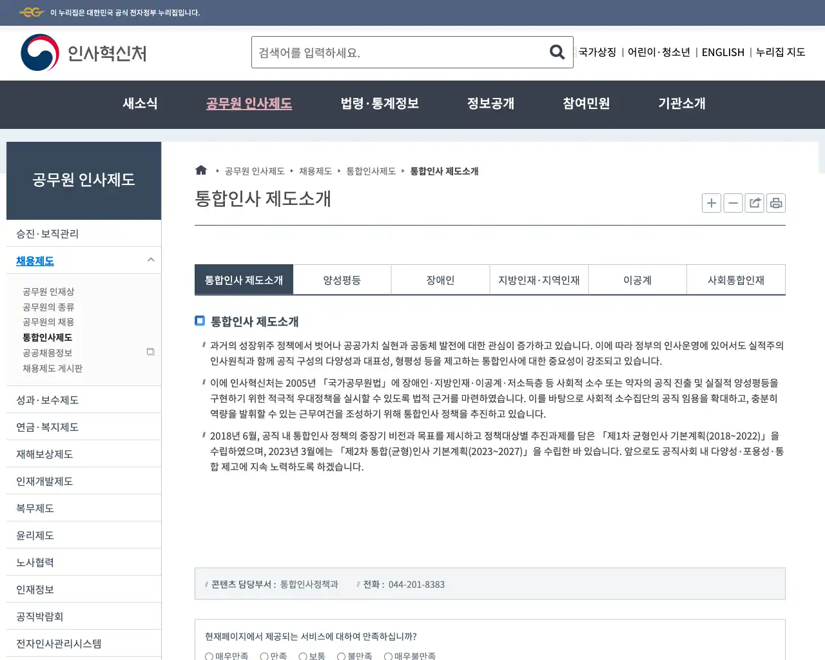825x660 pixels.
Task: Click the 채용제도 breadcrumb link
Action: point(315,171)
